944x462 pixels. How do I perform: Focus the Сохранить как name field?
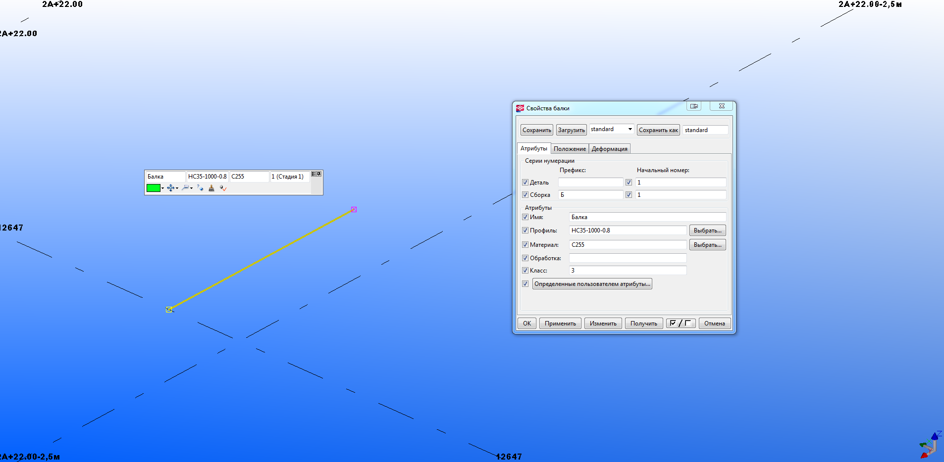tap(706, 130)
